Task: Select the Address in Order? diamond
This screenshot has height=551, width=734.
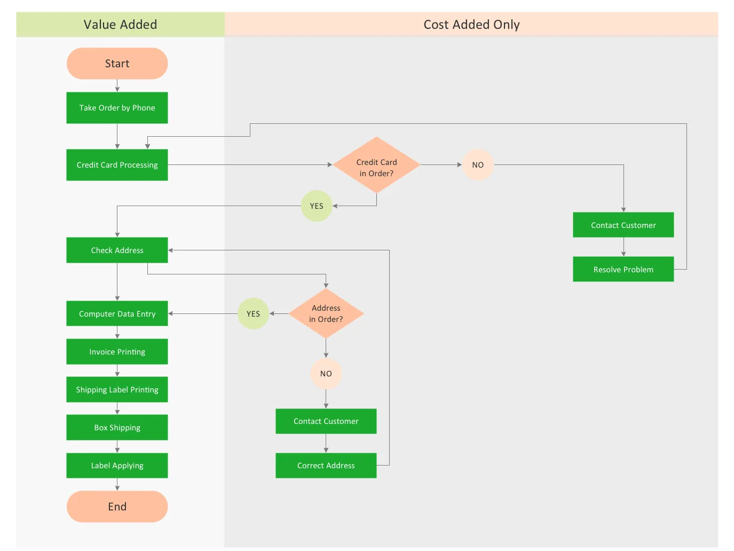Action: tap(326, 313)
